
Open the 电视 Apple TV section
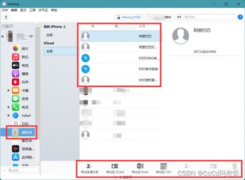coord(21,65)
